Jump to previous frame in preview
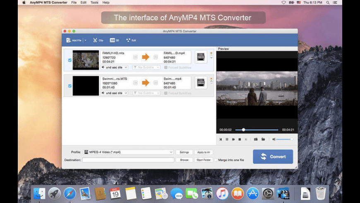Image resolution: width=360 pixels, height=203 pixels. 221,139
